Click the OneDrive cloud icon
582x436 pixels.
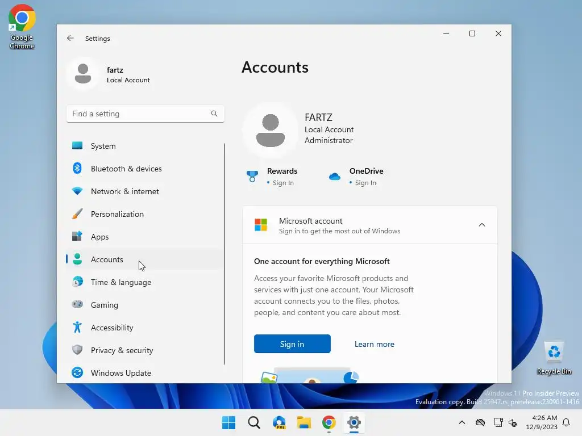coord(334,177)
